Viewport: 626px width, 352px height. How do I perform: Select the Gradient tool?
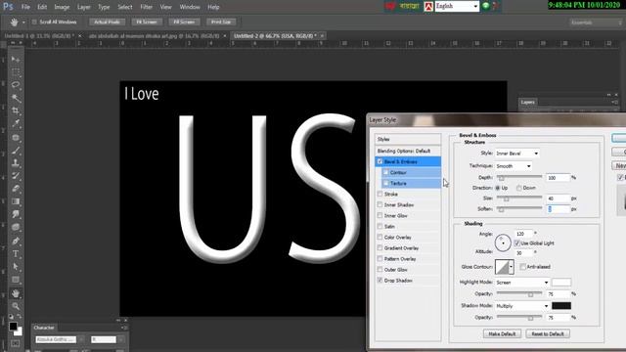[x=16, y=201]
